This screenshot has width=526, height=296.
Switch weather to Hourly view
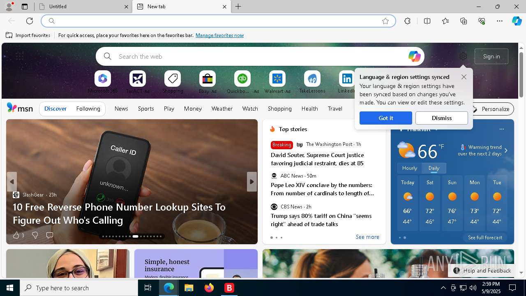tap(410, 168)
